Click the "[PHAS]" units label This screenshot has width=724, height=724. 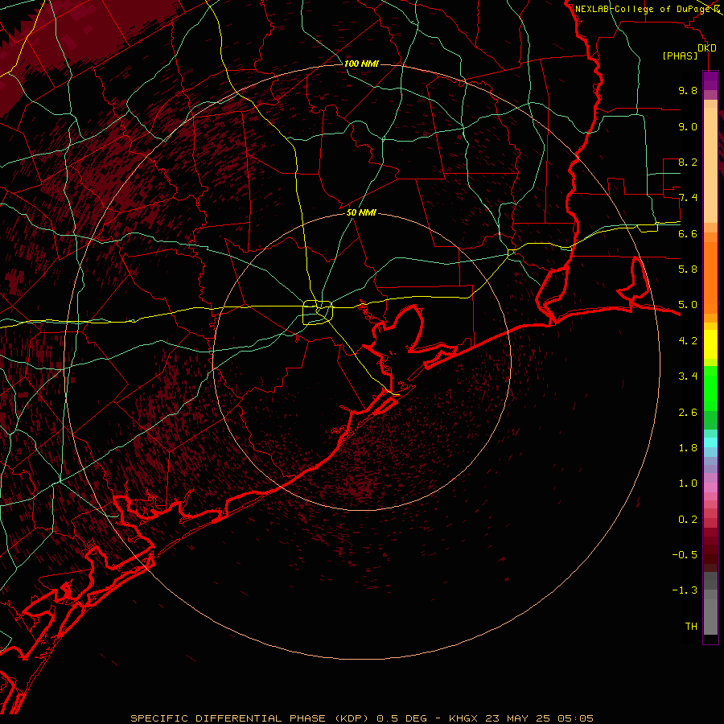(x=680, y=56)
